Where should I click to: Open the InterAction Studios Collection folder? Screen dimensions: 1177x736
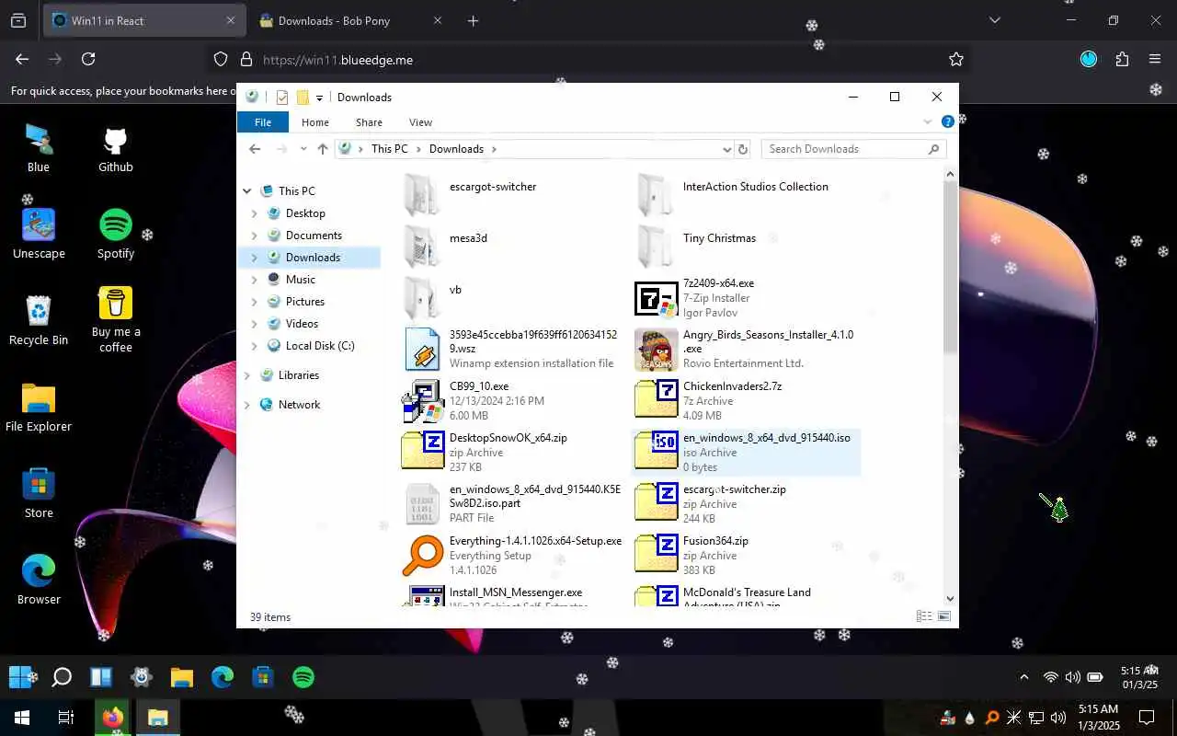click(746, 195)
